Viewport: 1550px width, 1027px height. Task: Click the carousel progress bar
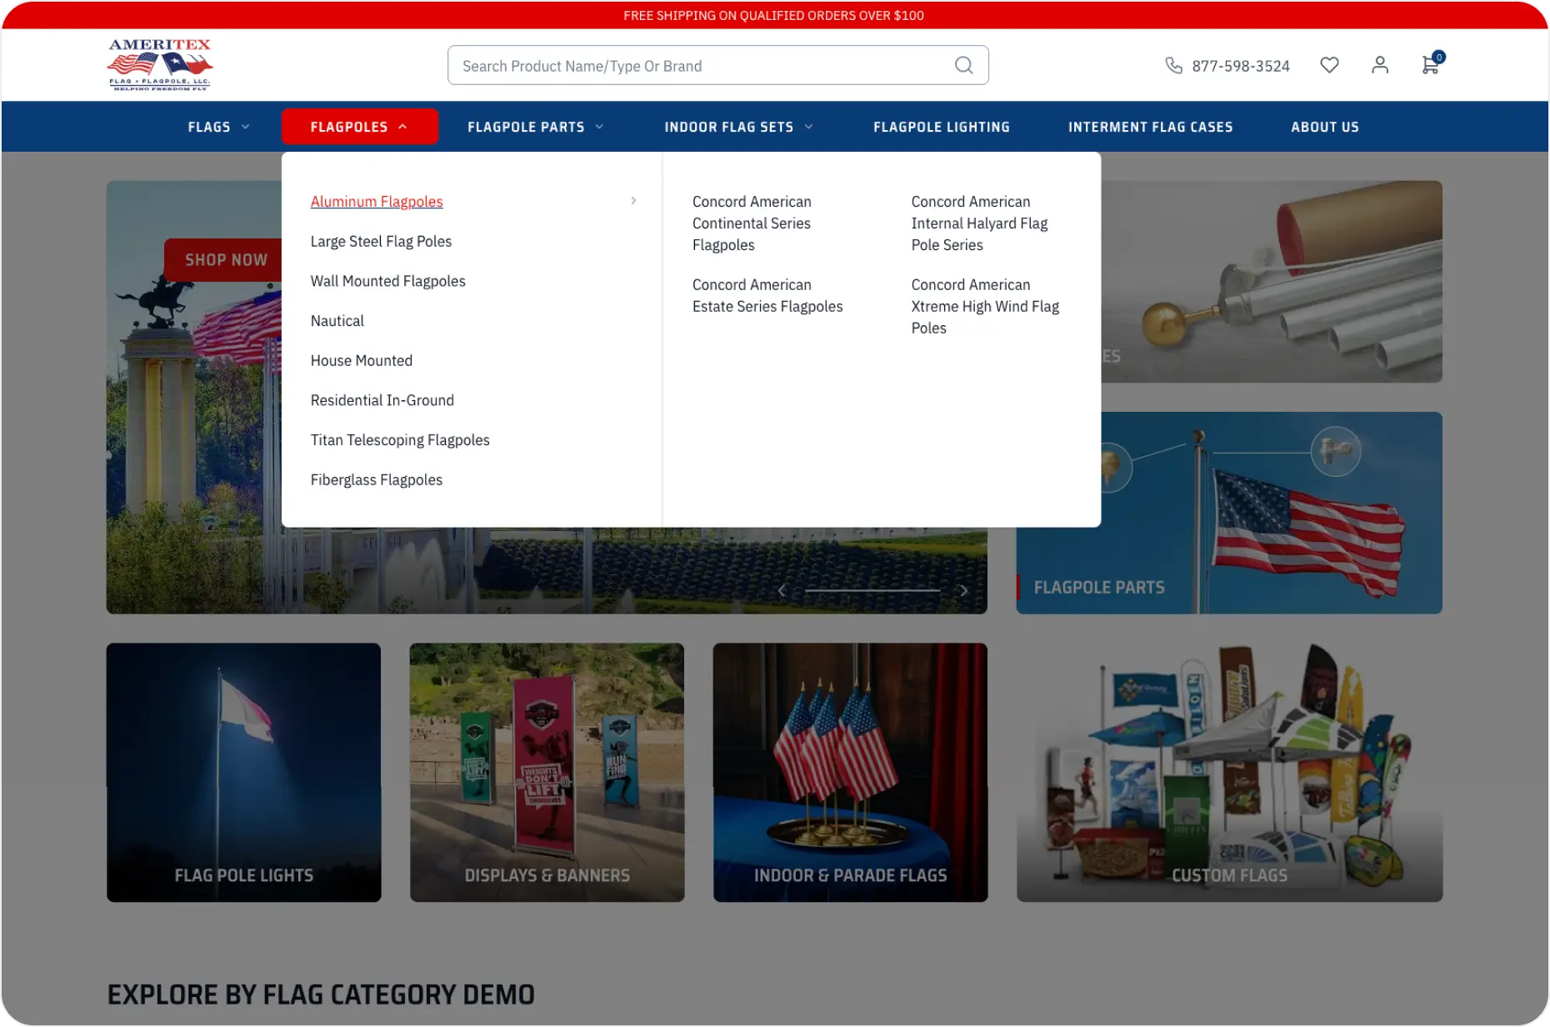872,590
